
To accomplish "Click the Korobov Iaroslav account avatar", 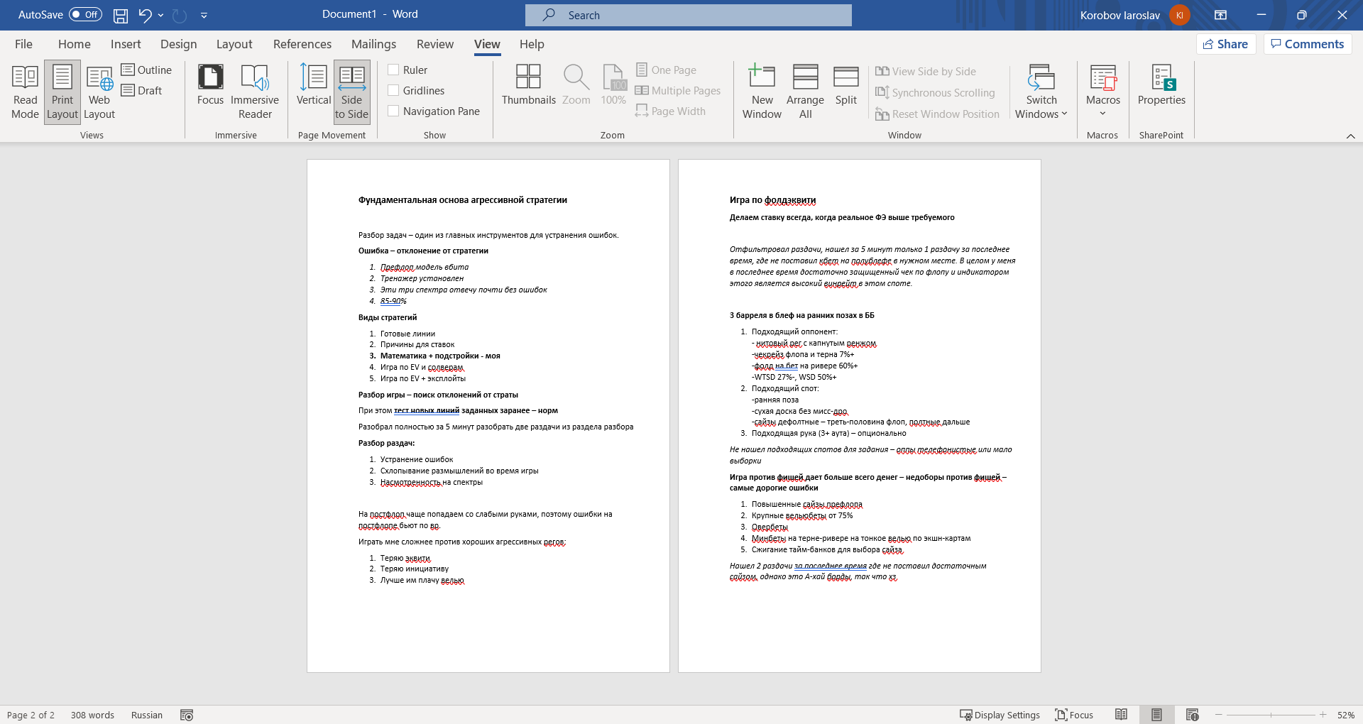I will click(1180, 15).
